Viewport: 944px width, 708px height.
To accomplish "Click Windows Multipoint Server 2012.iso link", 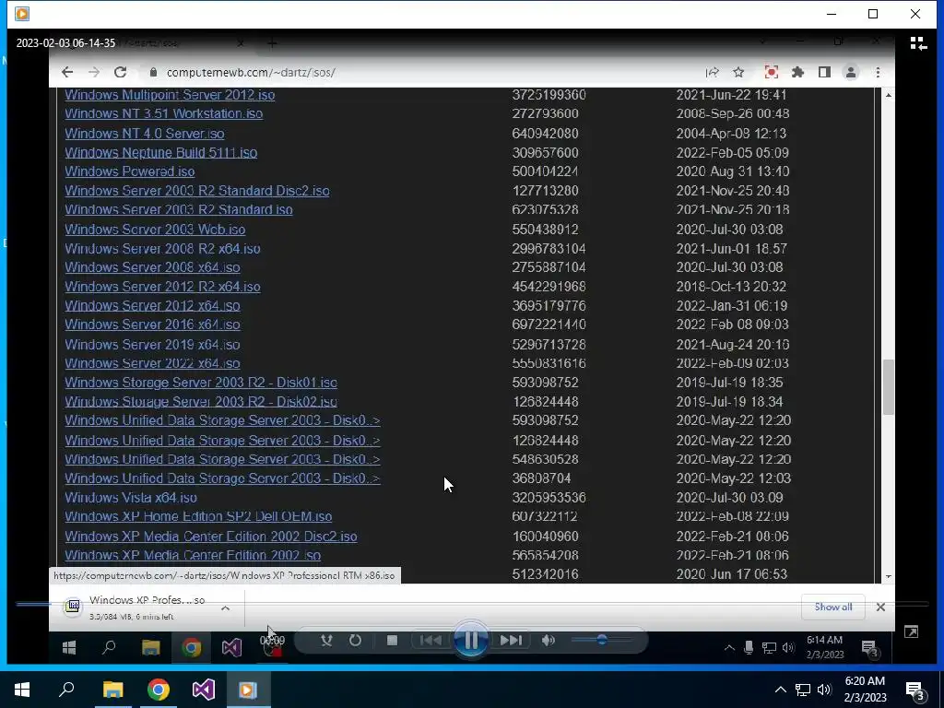I will [170, 95].
